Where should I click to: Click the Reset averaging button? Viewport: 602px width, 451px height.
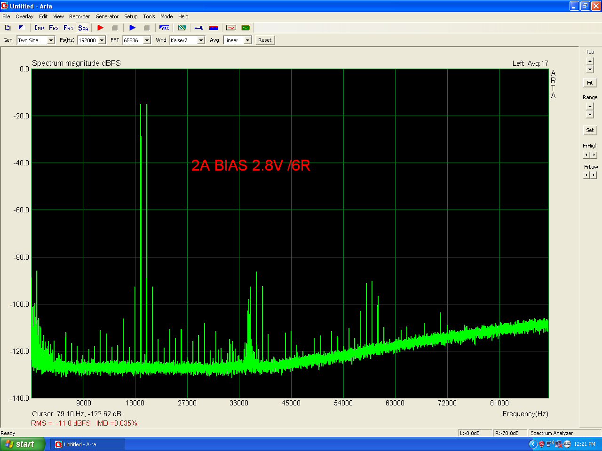(x=265, y=40)
